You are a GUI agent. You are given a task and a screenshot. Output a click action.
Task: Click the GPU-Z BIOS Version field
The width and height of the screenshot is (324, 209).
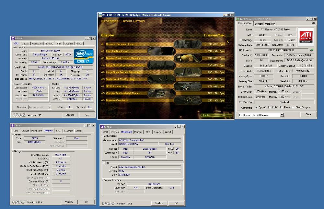[x=281, y=50]
